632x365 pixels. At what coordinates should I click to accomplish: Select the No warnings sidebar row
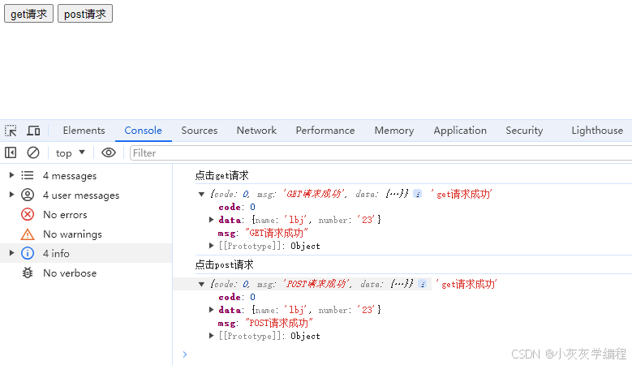[x=86, y=234]
